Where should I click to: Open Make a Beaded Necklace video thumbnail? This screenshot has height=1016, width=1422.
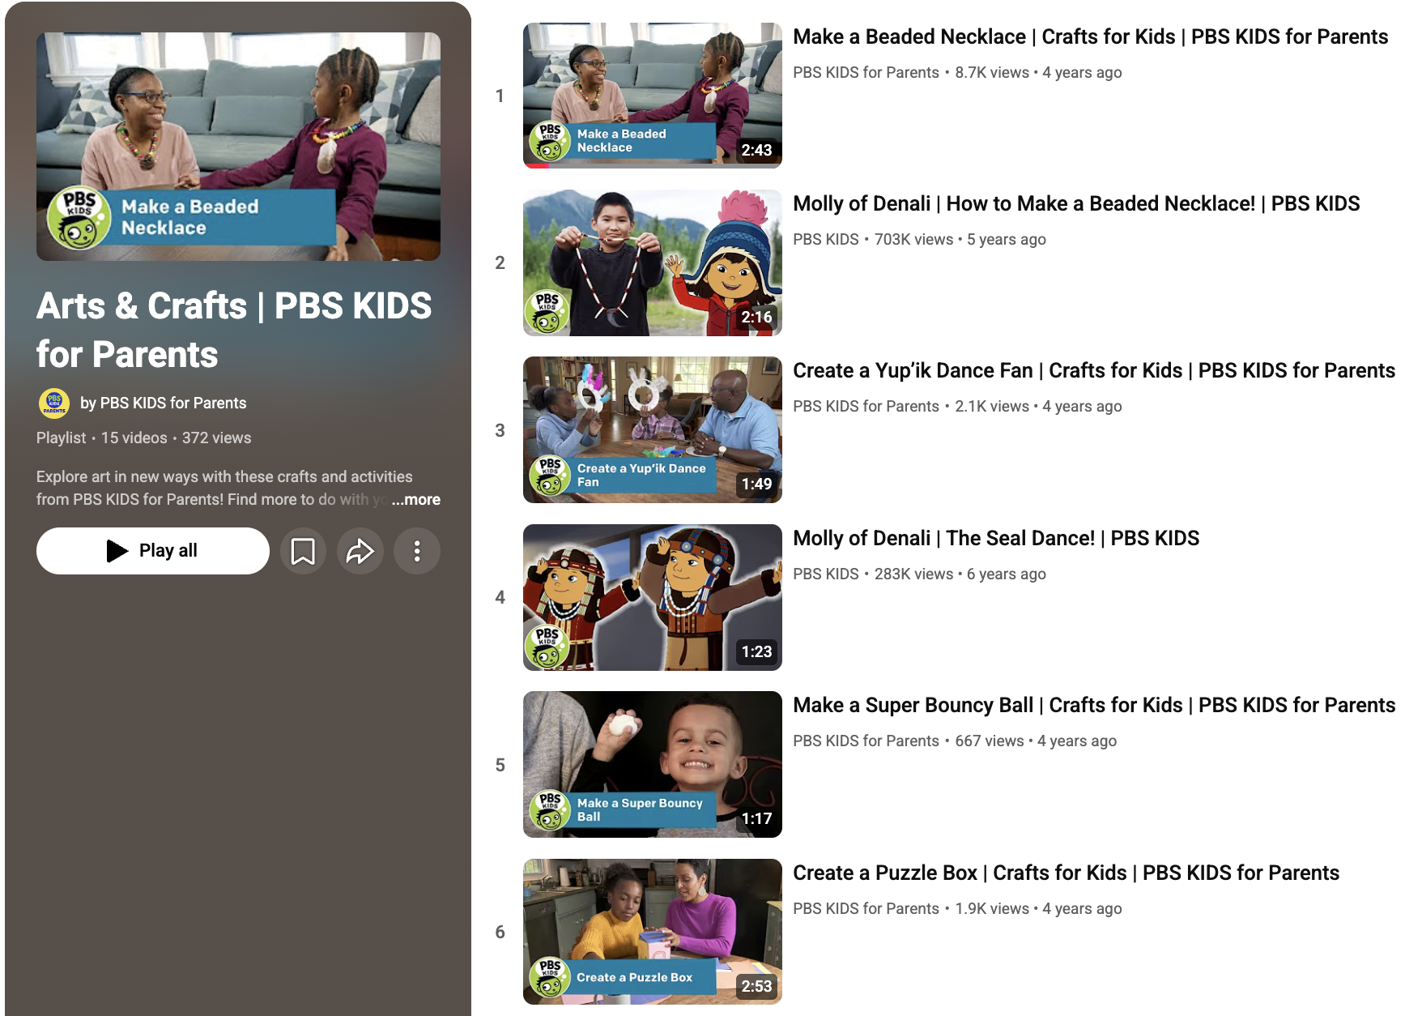pos(652,96)
